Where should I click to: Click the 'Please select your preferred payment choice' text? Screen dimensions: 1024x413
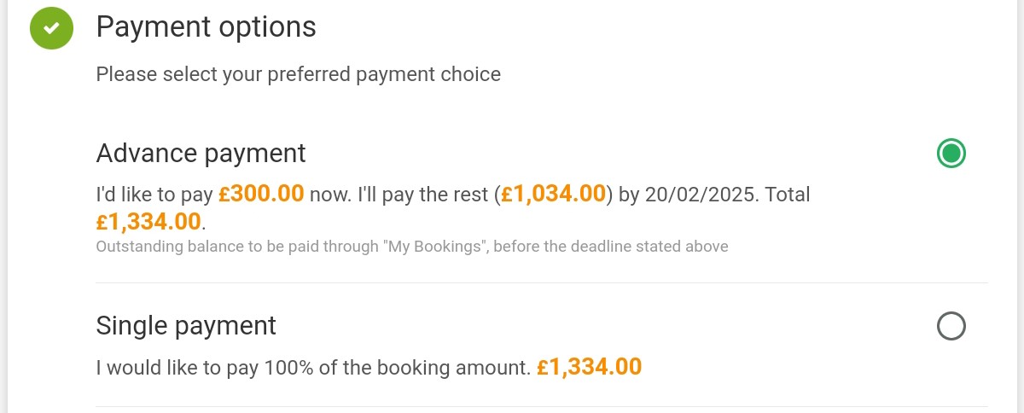(x=298, y=74)
